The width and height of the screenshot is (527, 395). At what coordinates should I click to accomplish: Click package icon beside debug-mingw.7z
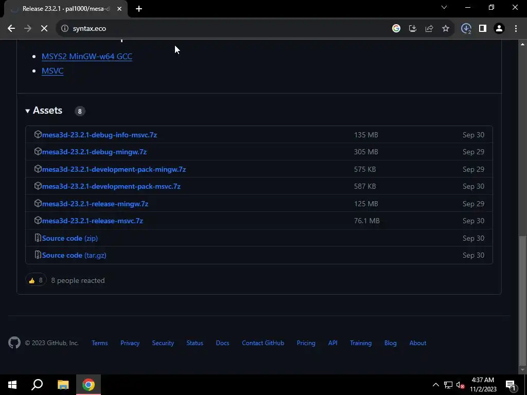point(38,152)
